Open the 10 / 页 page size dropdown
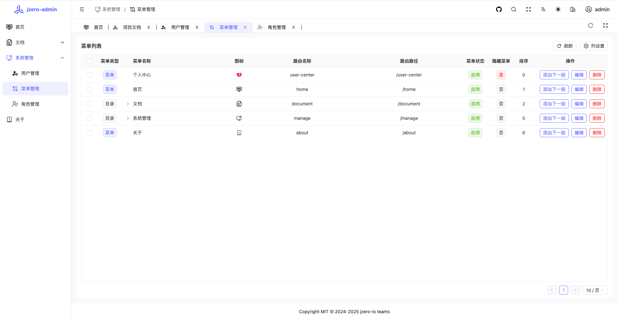 click(595, 290)
